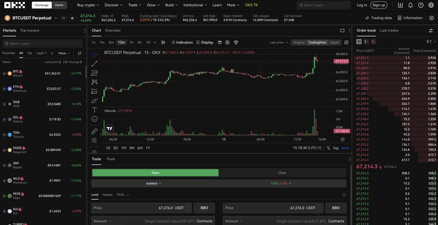Toggle auto scale on chart
438x225 pixels.
[x=345, y=148]
